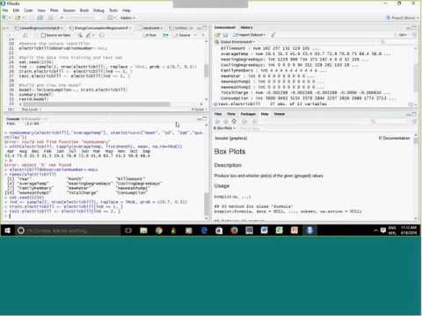Click the load workspace icon in Environment
This screenshot has width=422, height=316.
[218, 35]
